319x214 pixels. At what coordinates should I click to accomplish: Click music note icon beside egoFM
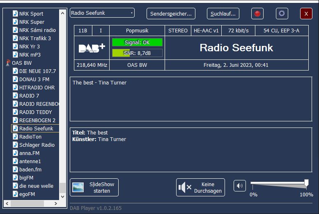[15, 194]
